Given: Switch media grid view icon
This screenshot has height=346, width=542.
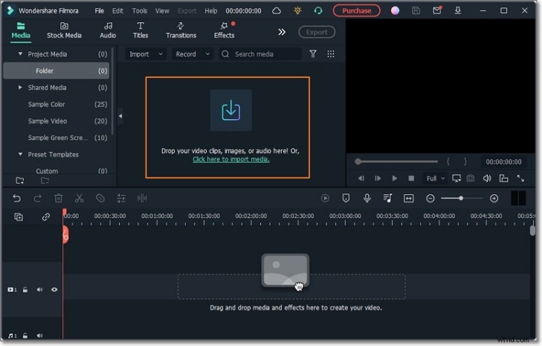Looking at the screenshot, I should click(331, 54).
